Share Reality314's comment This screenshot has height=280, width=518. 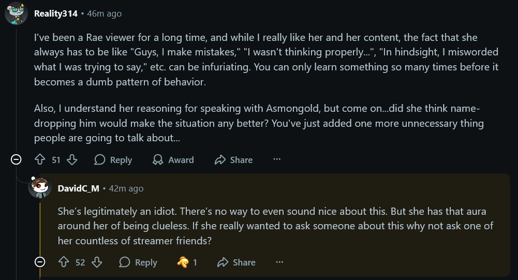[x=233, y=160]
